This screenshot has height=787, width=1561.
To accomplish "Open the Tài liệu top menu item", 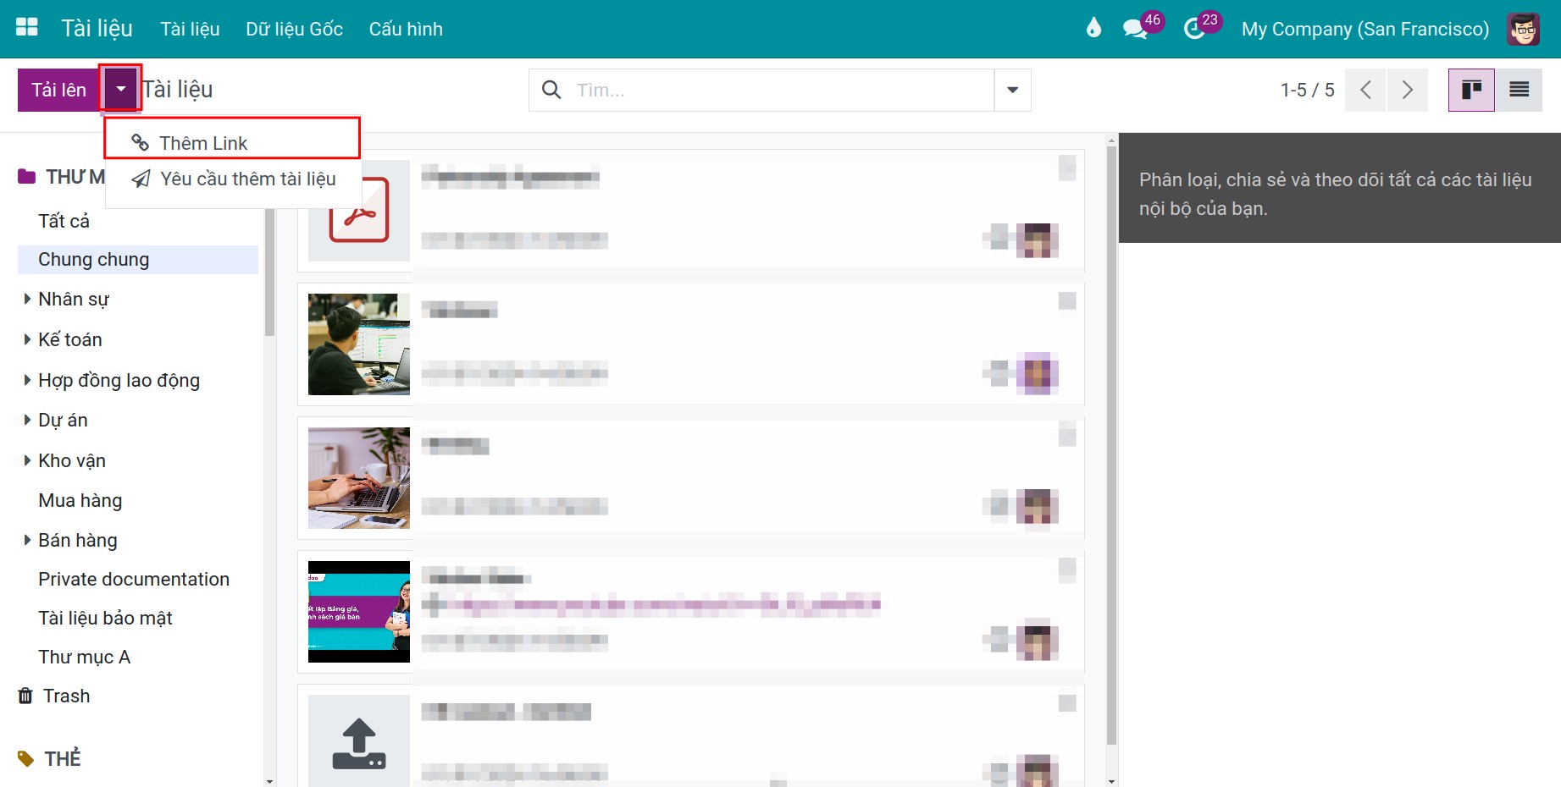I will coord(190,29).
